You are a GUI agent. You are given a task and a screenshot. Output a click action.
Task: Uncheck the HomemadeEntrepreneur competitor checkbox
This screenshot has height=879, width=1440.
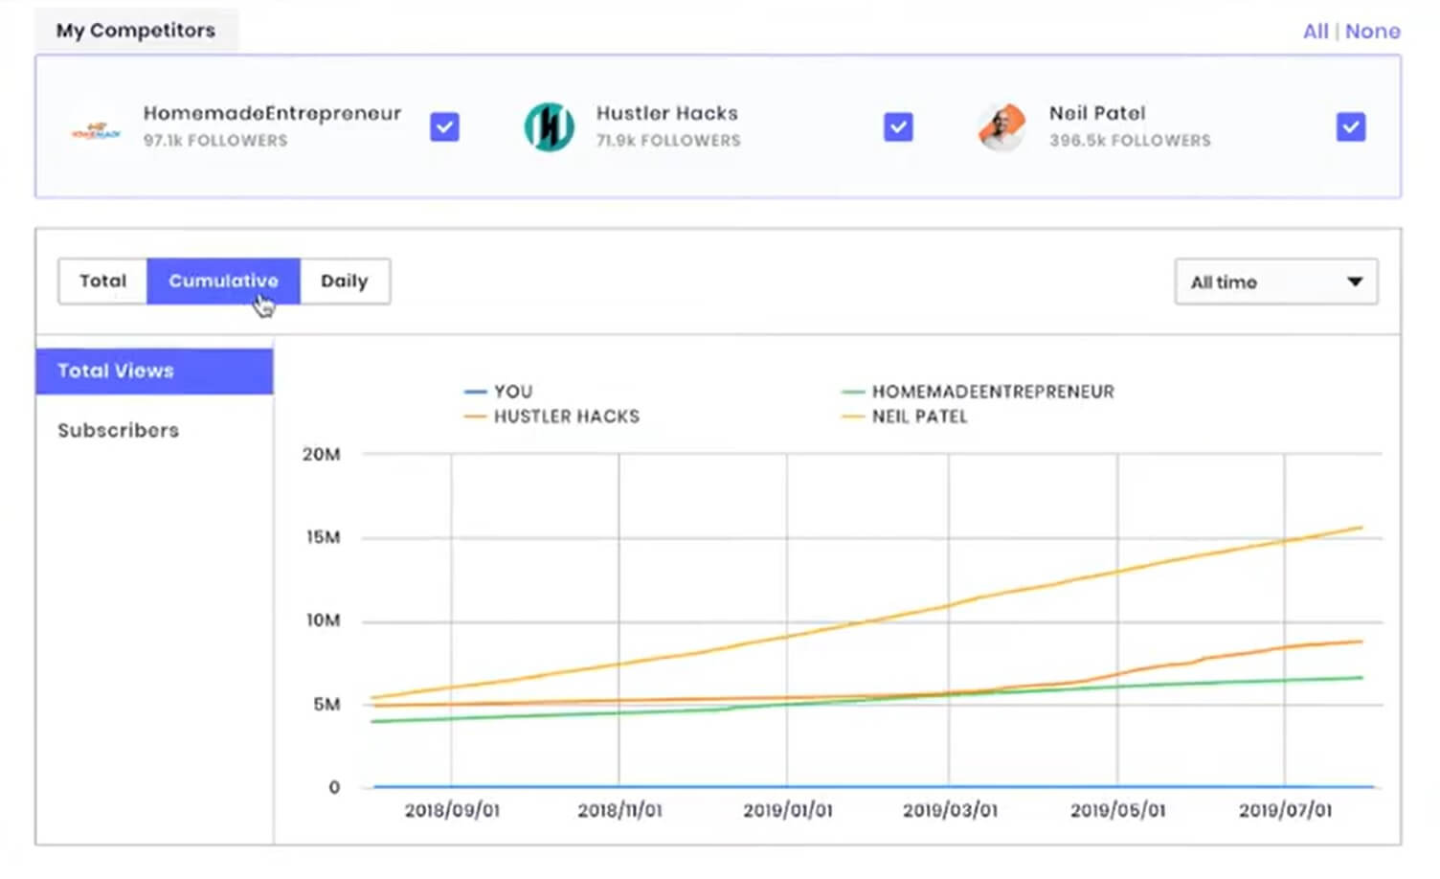coord(444,126)
